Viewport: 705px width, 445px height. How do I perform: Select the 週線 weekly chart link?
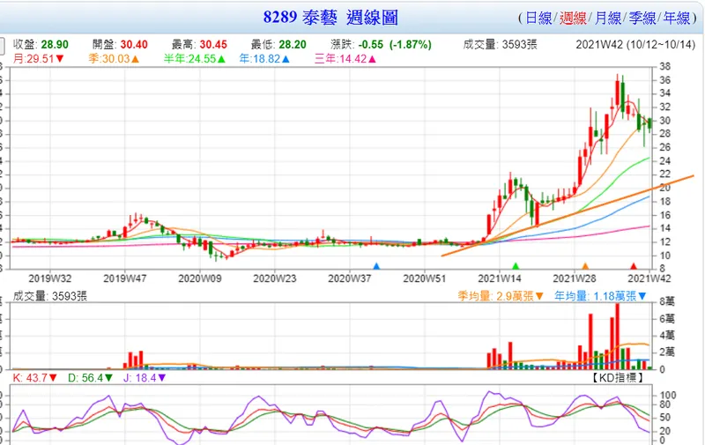pyautogui.click(x=573, y=18)
